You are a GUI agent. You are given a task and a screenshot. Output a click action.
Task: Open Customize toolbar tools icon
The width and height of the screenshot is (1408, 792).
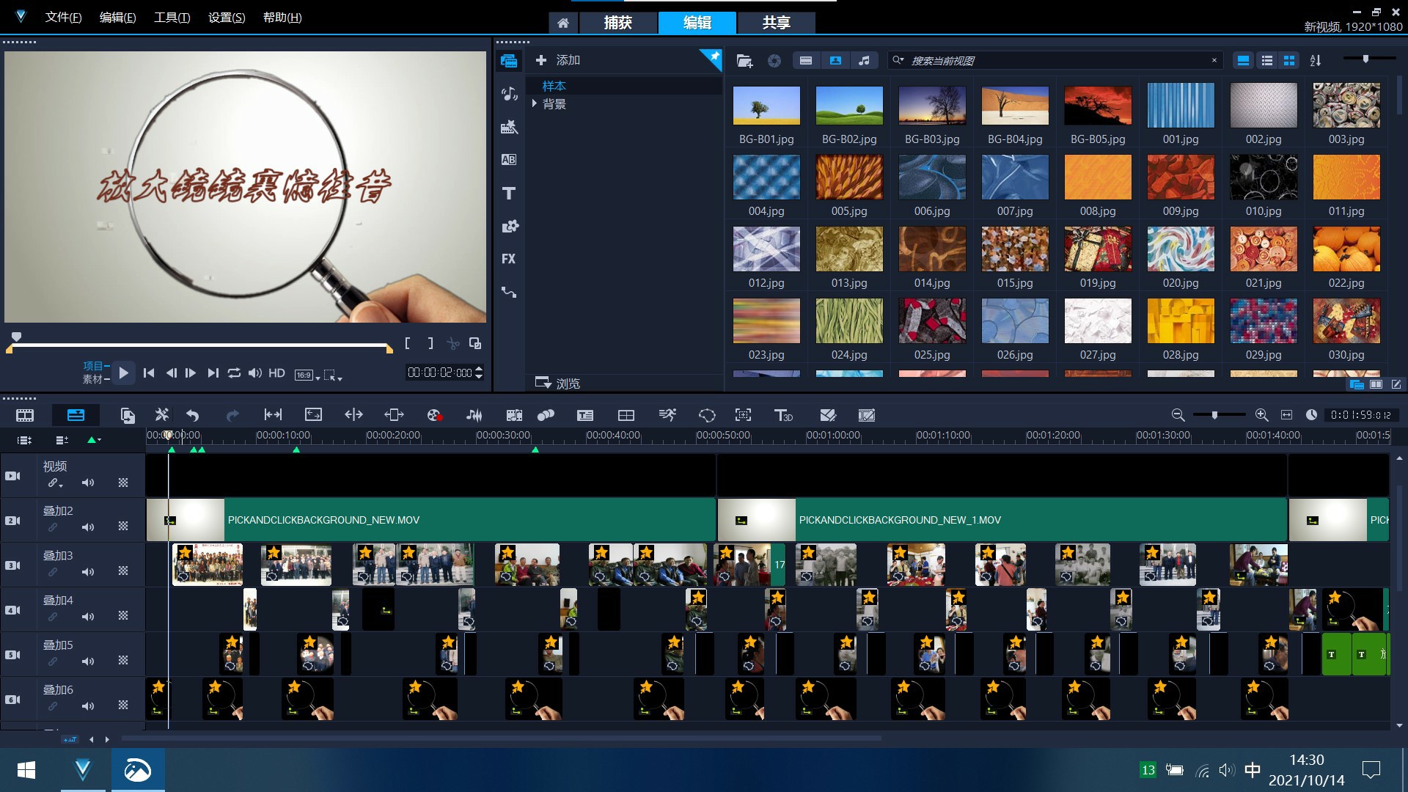pyautogui.click(x=161, y=415)
